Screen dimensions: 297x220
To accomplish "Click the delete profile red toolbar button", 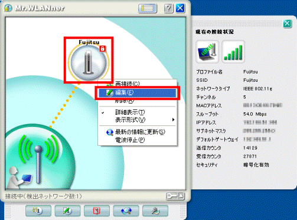I will (x=97, y=211).
